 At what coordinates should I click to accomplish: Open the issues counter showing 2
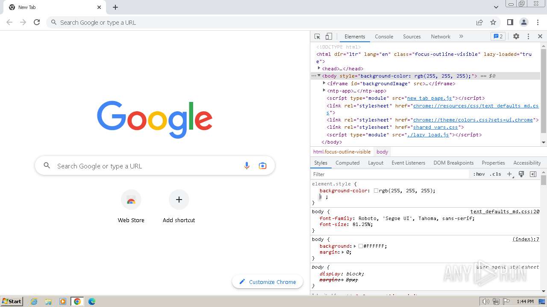click(498, 37)
